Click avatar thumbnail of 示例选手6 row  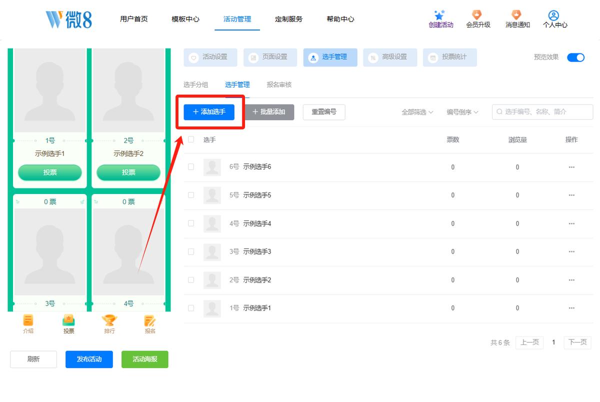coord(212,167)
